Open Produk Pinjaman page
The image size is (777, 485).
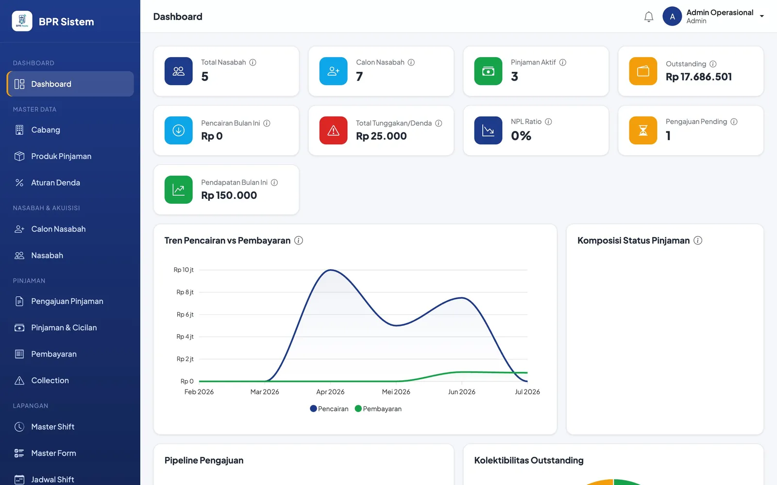[70, 156]
